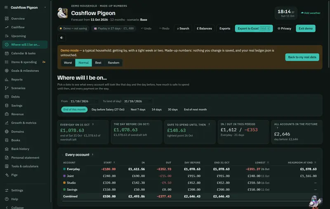Select the Worst scenario option
This screenshot has width=330, height=209.
point(68,63)
